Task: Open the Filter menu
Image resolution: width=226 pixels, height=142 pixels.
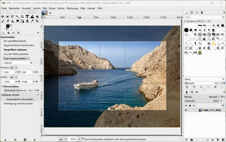Action: (x=83, y=7)
